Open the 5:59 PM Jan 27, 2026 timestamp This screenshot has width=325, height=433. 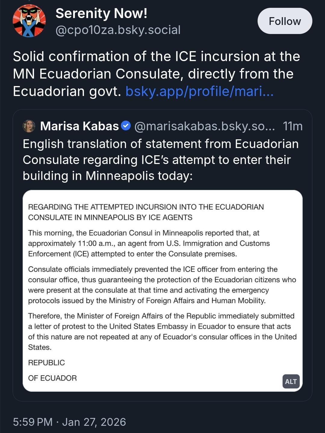coord(69,422)
